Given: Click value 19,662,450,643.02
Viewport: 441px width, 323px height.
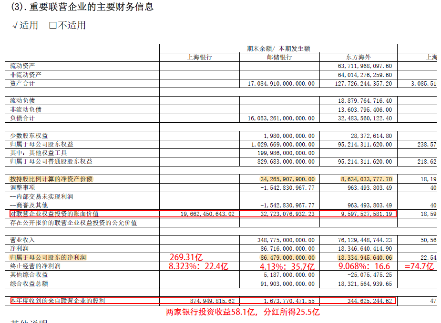Looking at the screenshot, I should pyautogui.click(x=207, y=214).
